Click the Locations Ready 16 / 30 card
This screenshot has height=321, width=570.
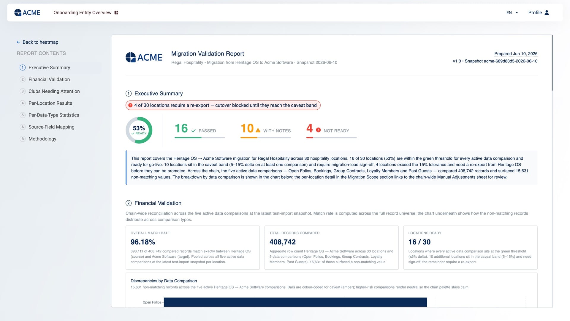470,248
